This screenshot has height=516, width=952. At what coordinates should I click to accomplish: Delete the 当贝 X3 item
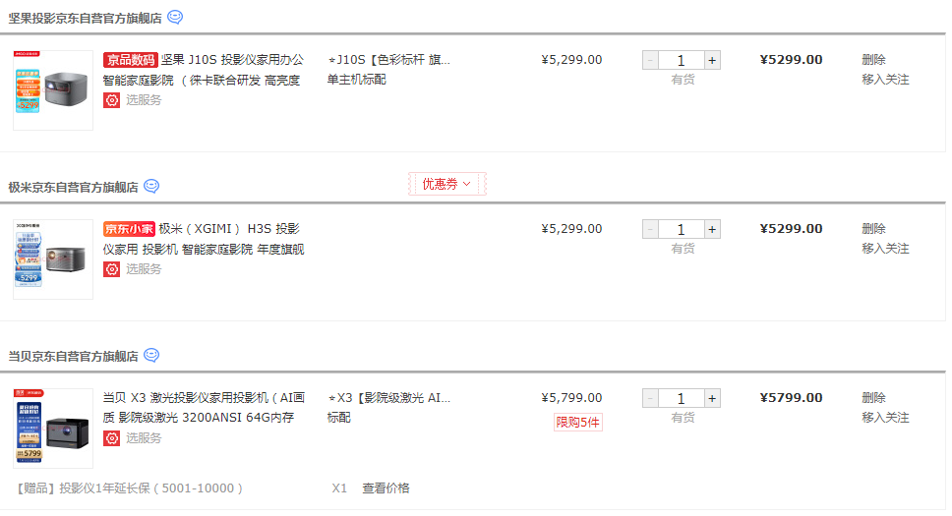(873, 398)
